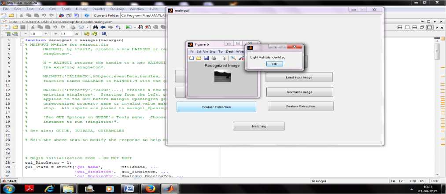Click the blue Help icon in main toolbar
446x194 pixels.
coord(87,16)
